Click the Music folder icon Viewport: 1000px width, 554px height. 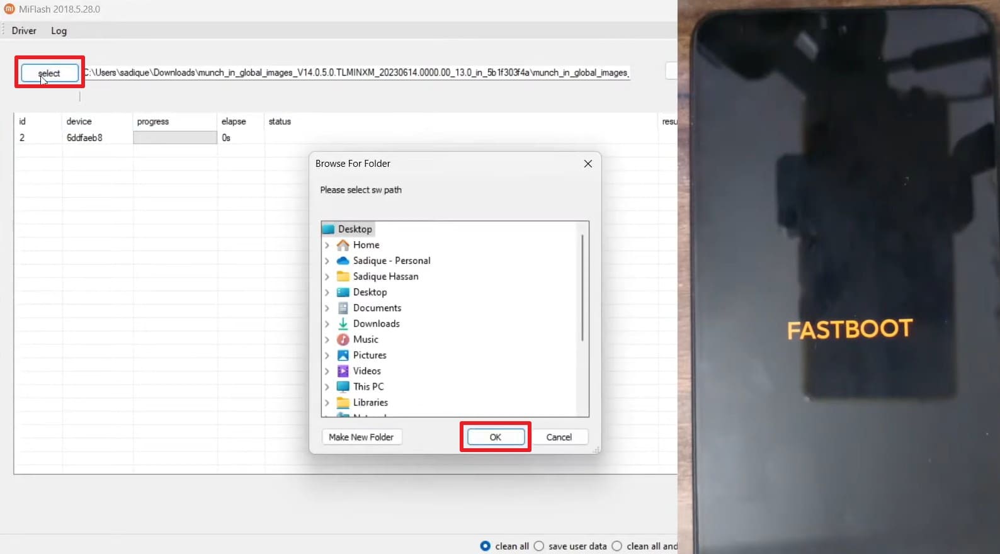343,339
